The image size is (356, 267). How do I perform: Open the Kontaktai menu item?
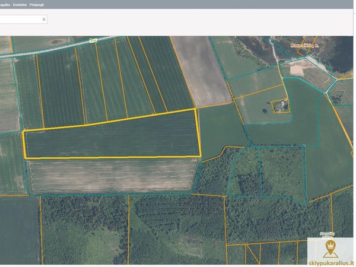click(x=27, y=4)
